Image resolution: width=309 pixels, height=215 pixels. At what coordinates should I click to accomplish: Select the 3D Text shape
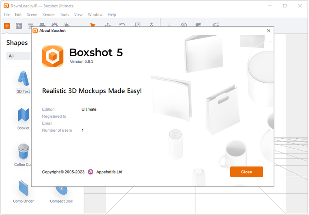pyautogui.click(x=23, y=83)
